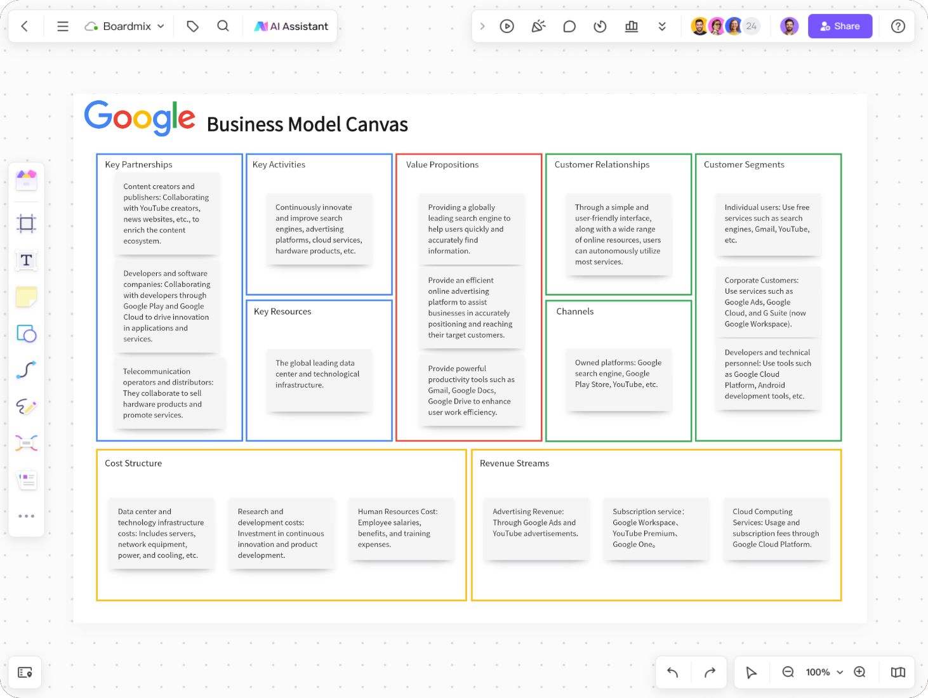Click the celebration confetti icon
The image size is (928, 698).
pyautogui.click(x=538, y=26)
